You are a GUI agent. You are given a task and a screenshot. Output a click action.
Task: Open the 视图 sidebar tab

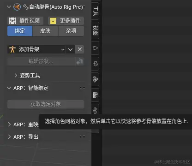click(96, 30)
